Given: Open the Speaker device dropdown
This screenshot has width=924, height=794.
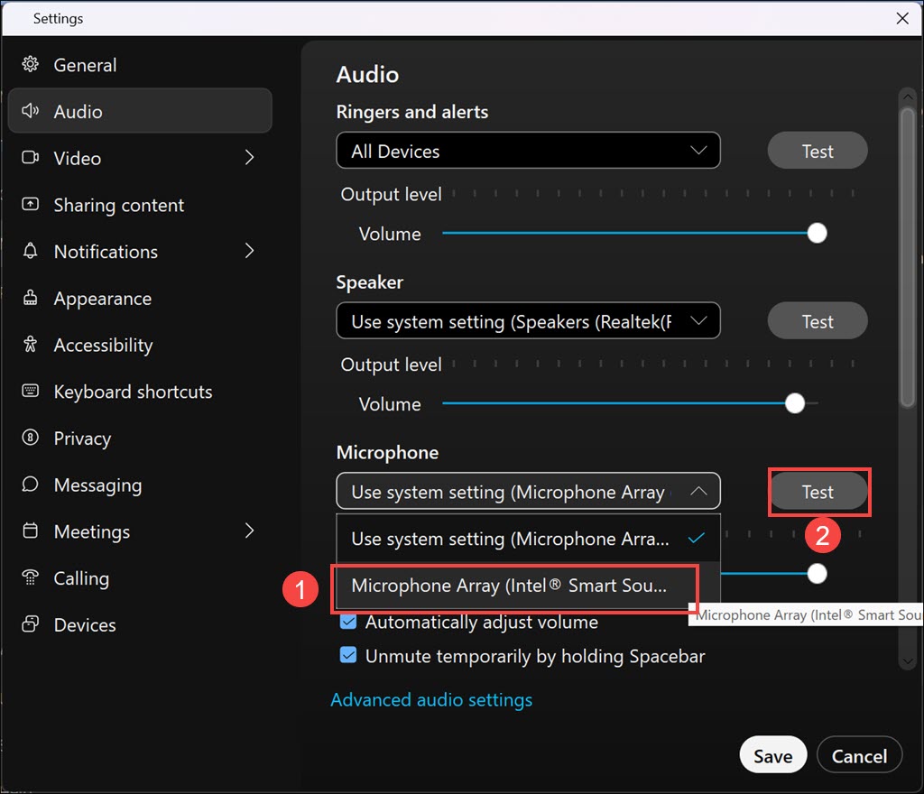Looking at the screenshot, I should coord(528,321).
